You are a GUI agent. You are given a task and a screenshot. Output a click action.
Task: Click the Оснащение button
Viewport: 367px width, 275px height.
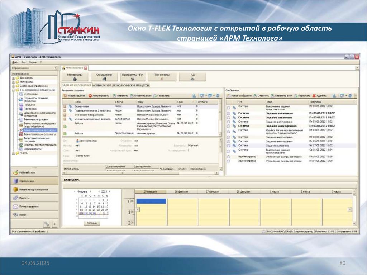pos(104,77)
